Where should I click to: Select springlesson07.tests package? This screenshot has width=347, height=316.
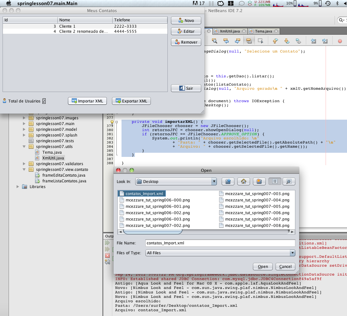[55, 141]
